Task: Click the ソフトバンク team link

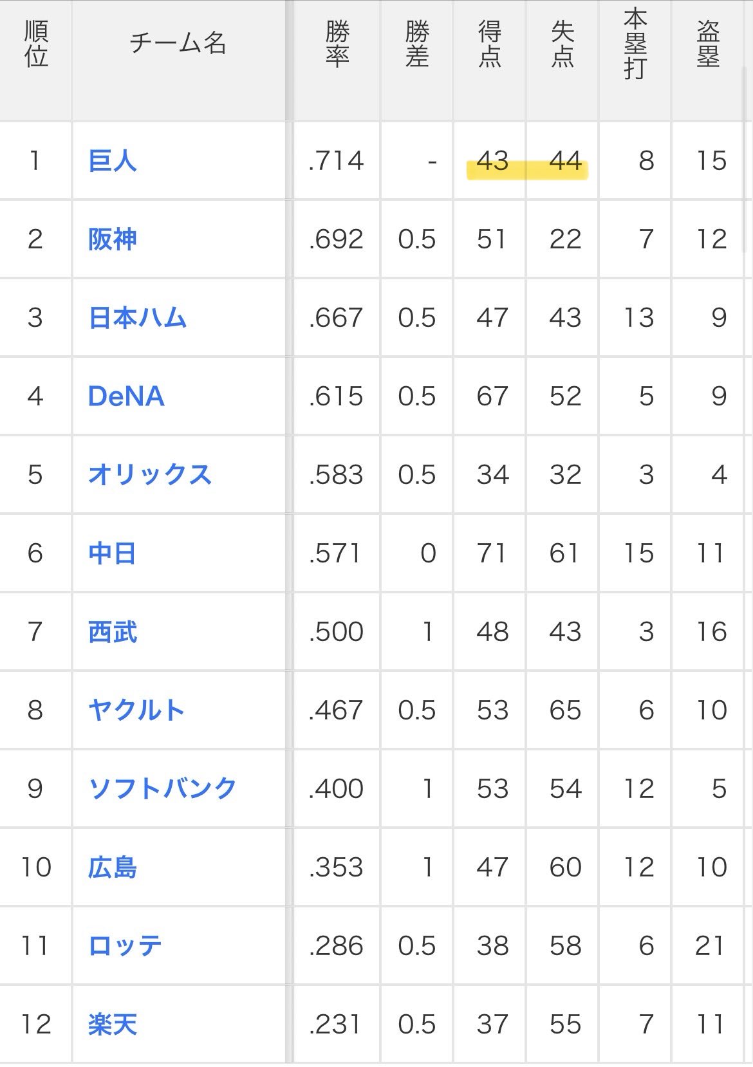Action: (x=162, y=788)
